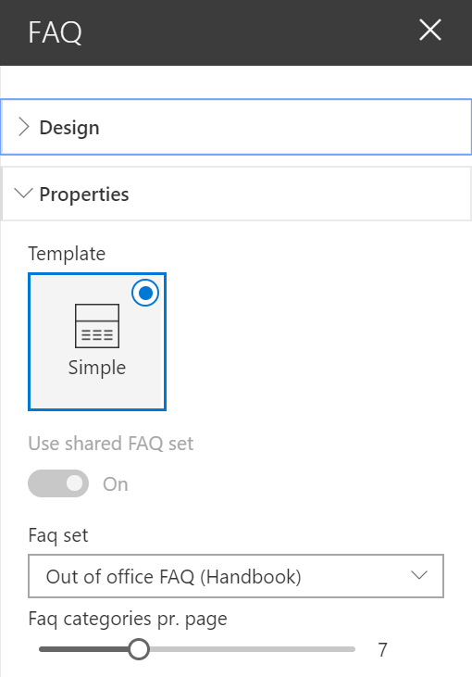Click the Simple template layout icon

tap(97, 326)
